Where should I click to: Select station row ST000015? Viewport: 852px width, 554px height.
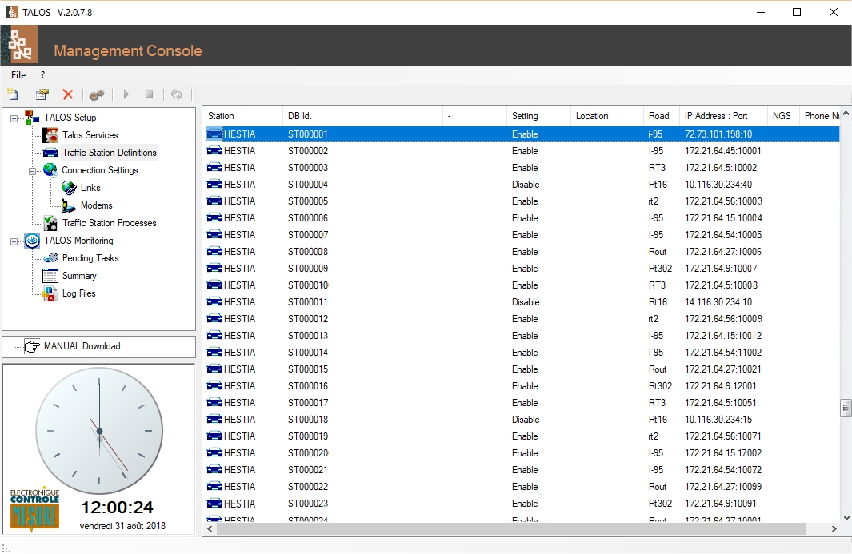(x=522, y=369)
